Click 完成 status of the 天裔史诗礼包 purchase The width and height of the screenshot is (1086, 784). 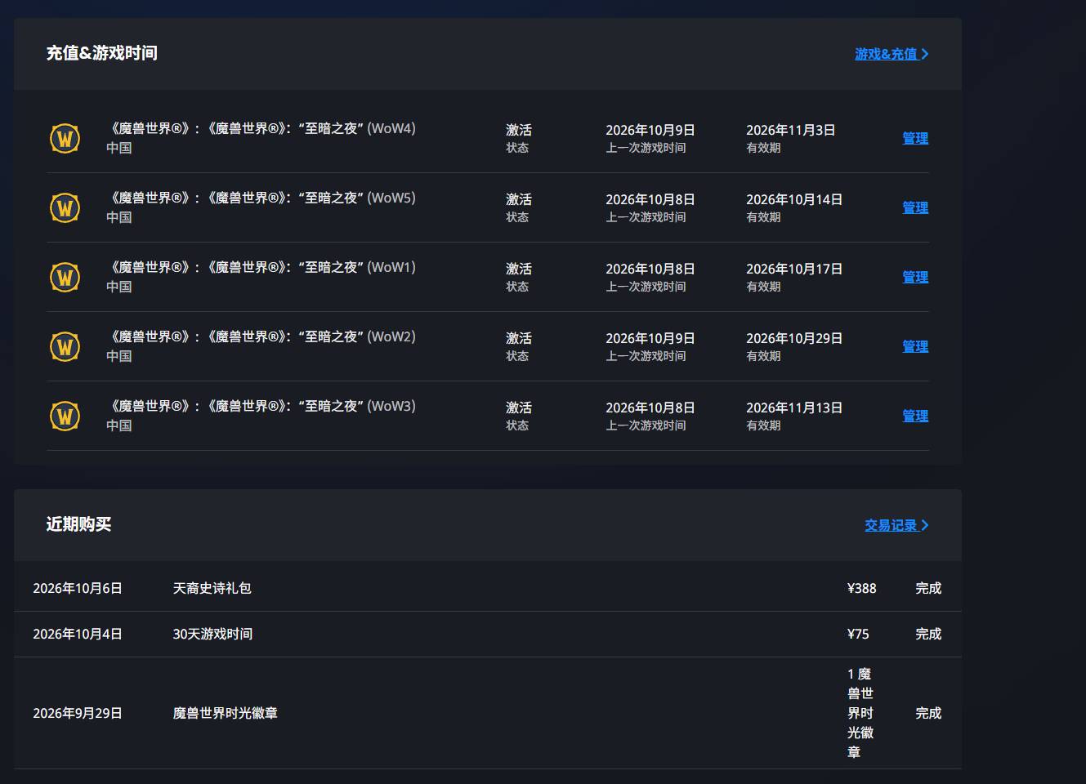pos(928,588)
